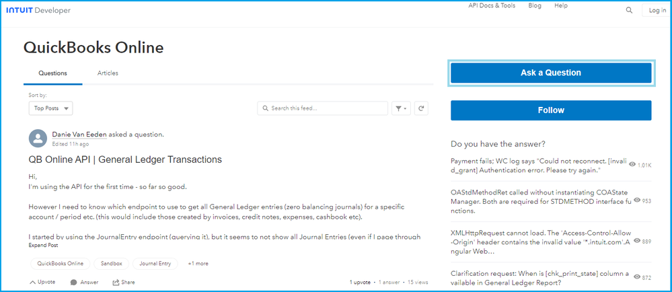The width and height of the screenshot is (672, 292).
Task: Type in the Search this feed field
Action: click(x=326, y=108)
